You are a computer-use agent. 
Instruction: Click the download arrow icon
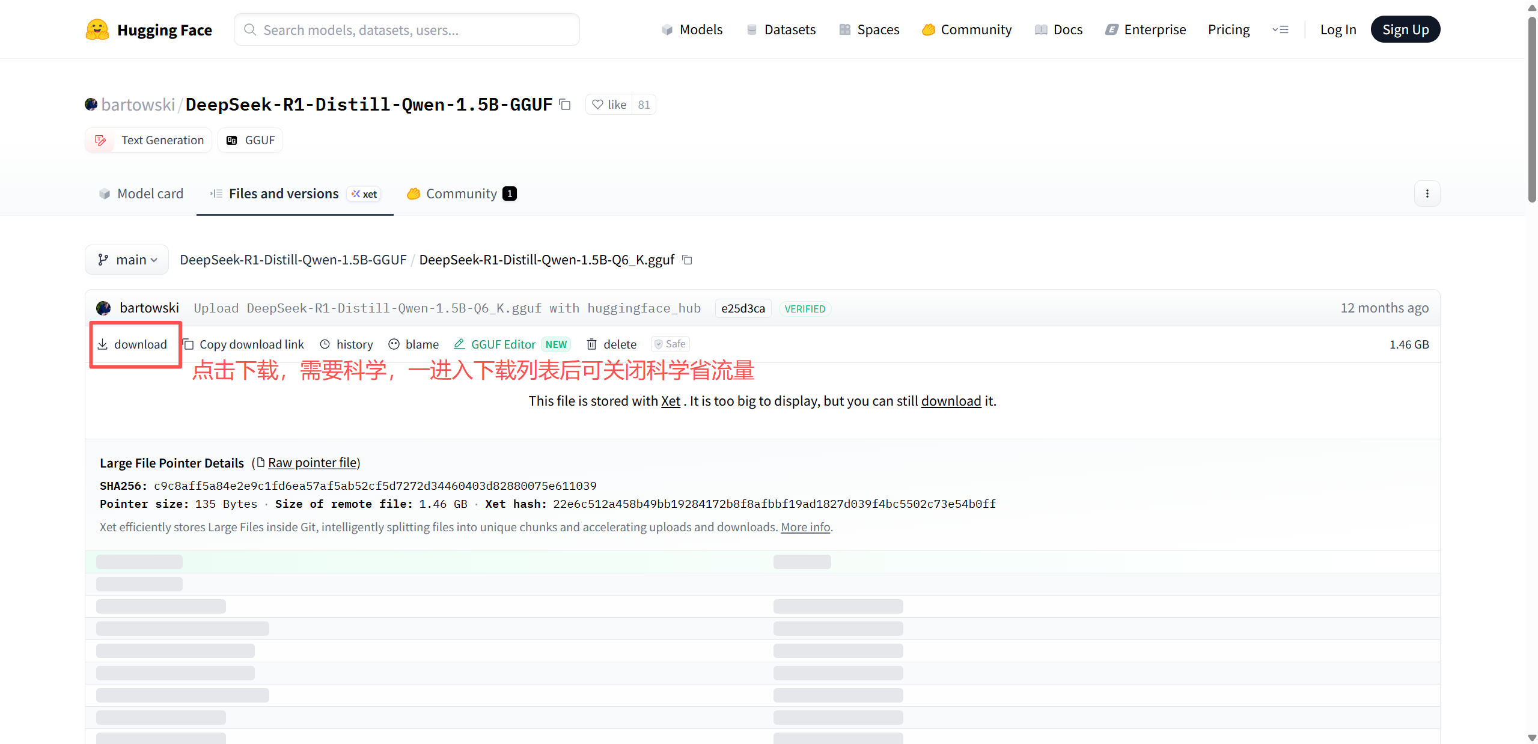pos(103,344)
